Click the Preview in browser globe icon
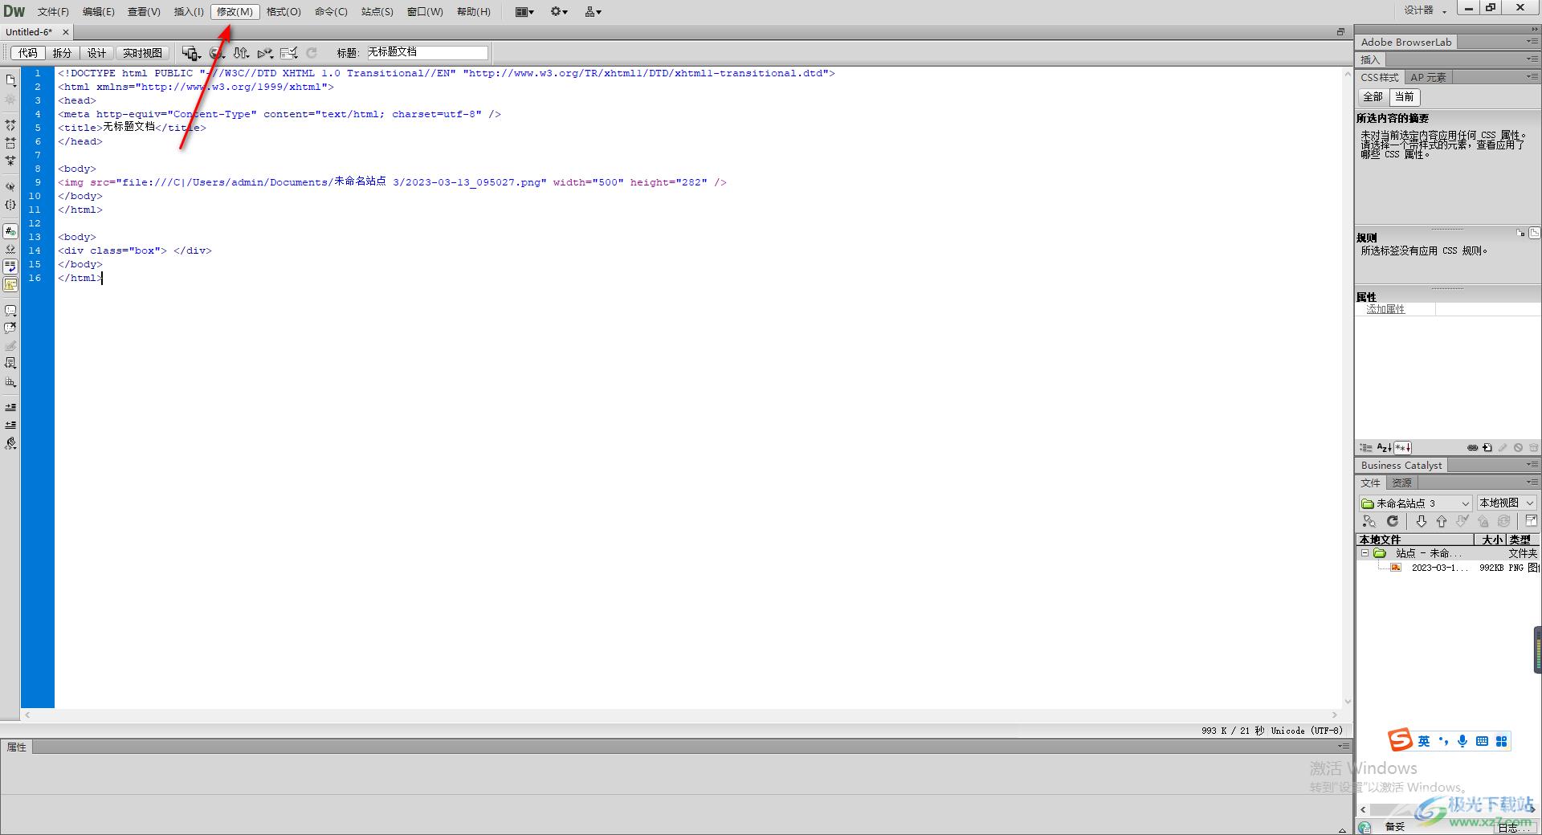 tap(217, 53)
